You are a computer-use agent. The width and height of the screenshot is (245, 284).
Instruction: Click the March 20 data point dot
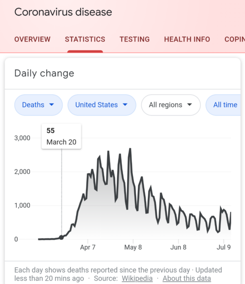61,237
